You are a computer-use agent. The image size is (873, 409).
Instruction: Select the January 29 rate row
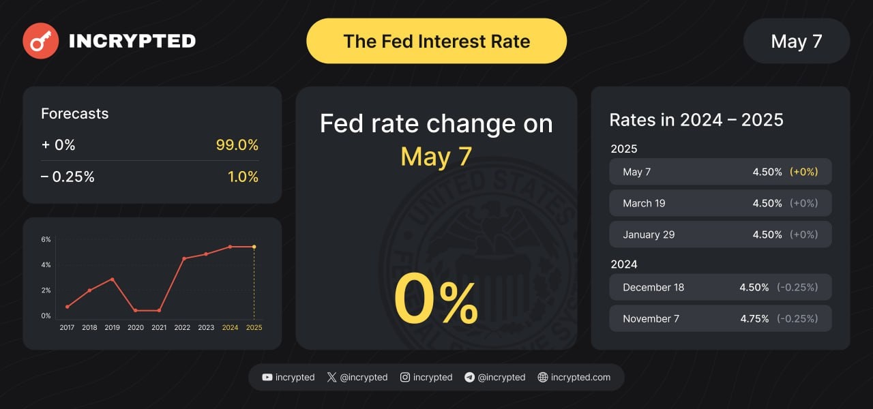tap(720, 234)
